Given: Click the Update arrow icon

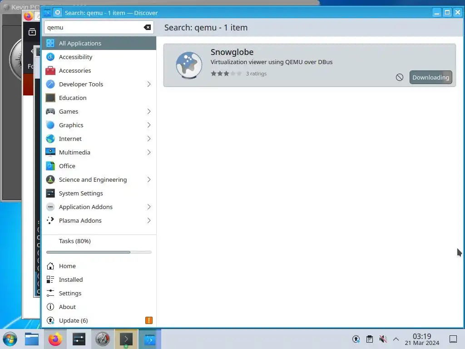Looking at the screenshot, I should point(50,320).
